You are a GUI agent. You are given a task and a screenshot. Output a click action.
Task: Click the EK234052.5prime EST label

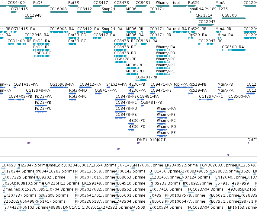[181, 165]
